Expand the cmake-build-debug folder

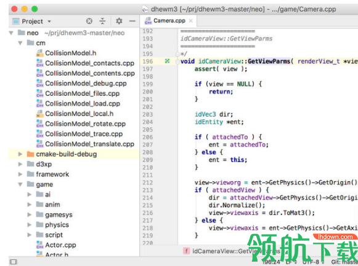tap(20, 154)
